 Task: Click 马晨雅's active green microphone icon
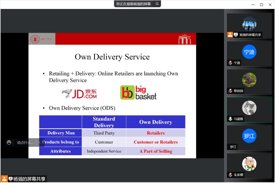pos(230,119)
